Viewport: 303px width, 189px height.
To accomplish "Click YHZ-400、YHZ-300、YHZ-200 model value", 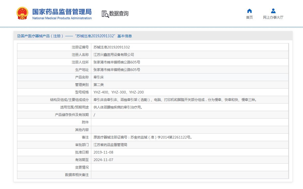I will pyautogui.click(x=119, y=92).
